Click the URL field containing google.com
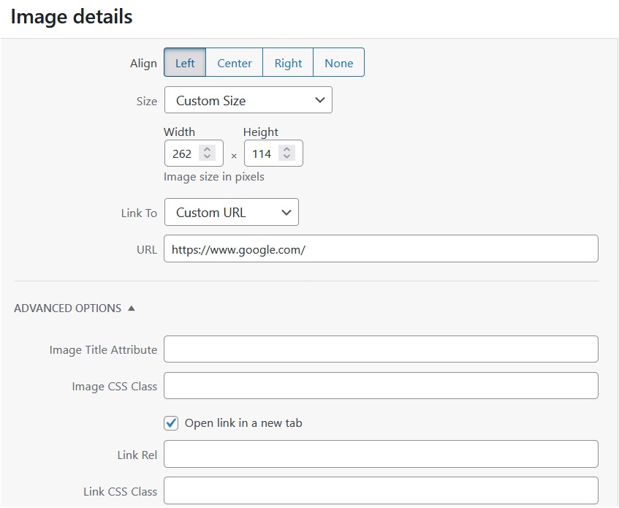The image size is (619, 508). tap(380, 249)
